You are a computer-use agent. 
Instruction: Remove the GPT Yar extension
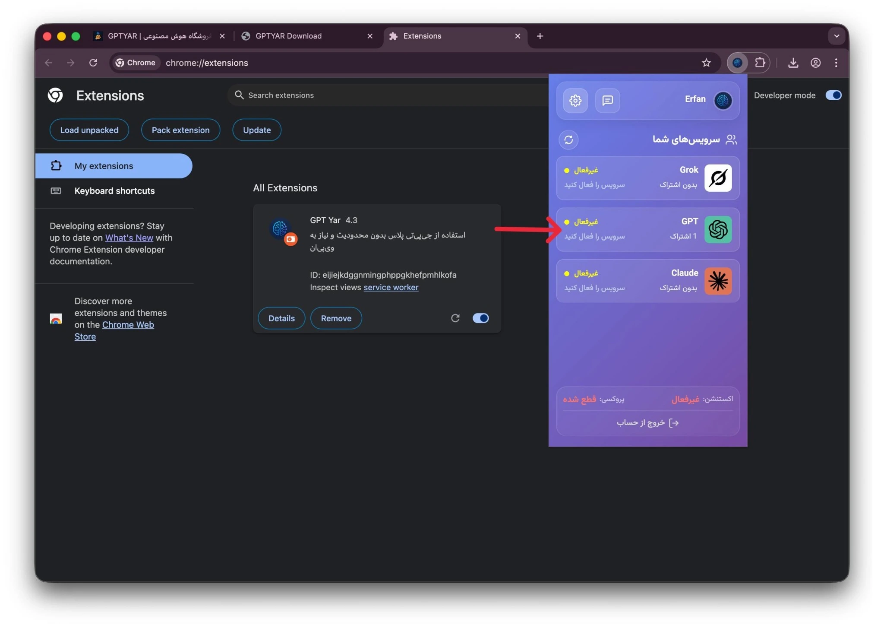pos(336,318)
